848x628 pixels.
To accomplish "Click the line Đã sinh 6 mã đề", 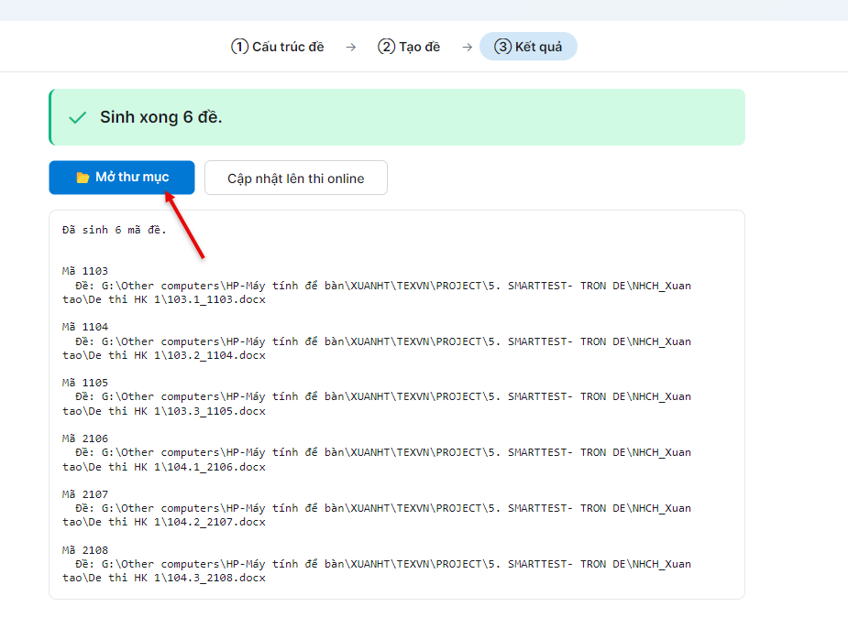I will pos(114,230).
